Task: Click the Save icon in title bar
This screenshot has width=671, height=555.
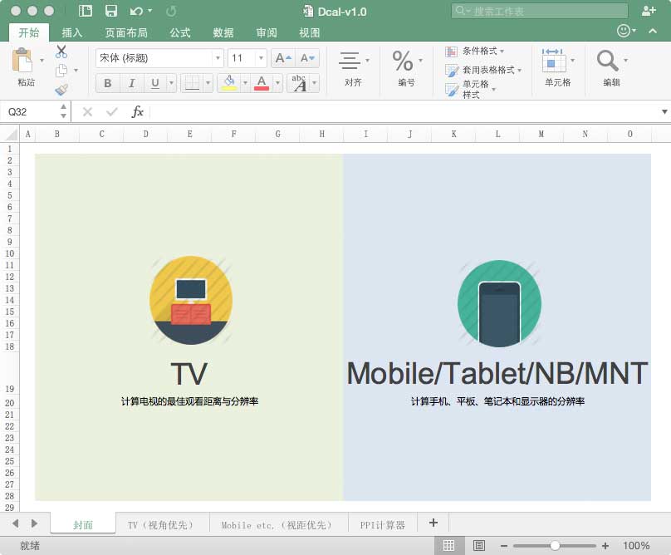Action: (110, 11)
